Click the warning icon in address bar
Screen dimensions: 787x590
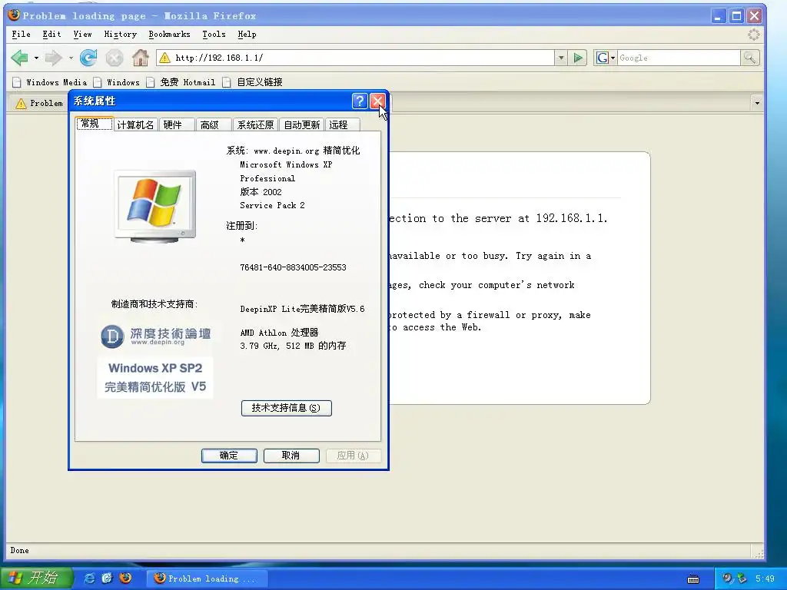[x=164, y=58]
